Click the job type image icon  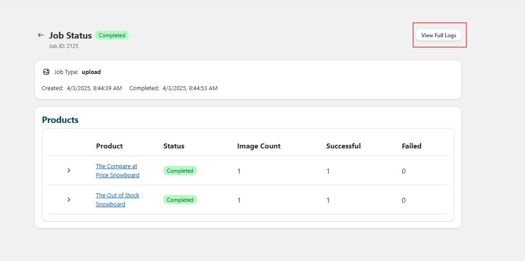click(46, 72)
